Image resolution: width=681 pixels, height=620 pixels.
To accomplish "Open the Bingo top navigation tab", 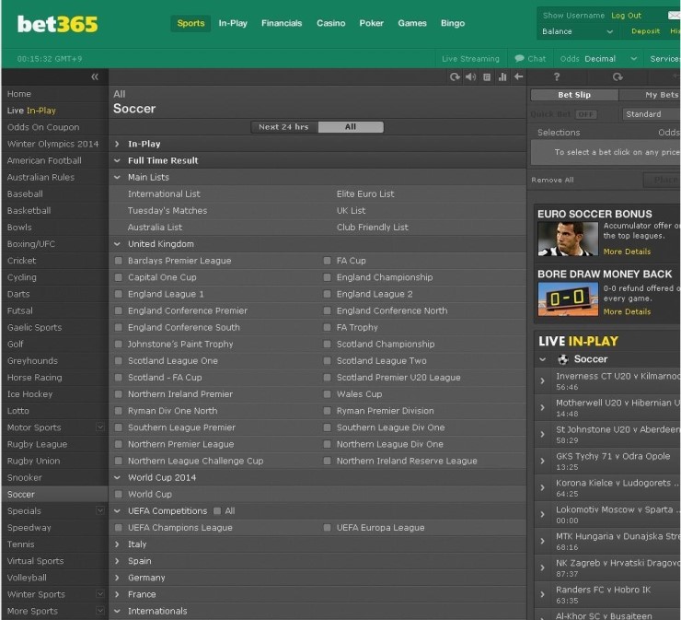I will click(x=453, y=23).
